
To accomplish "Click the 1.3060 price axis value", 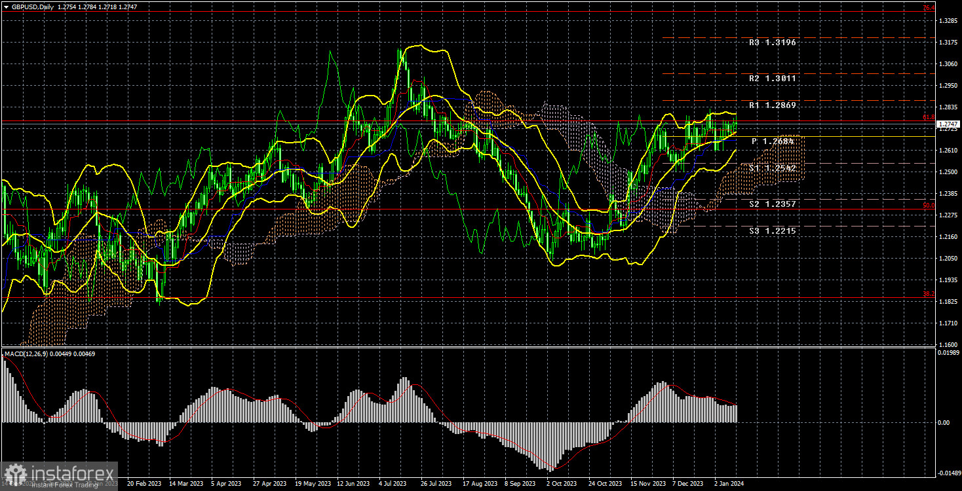I will [947, 64].
